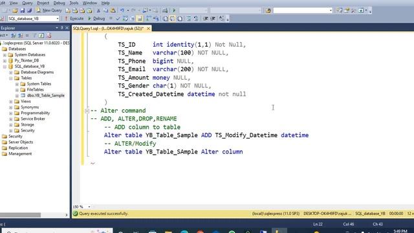Collapse the SQL_database_YB node

[5, 67]
